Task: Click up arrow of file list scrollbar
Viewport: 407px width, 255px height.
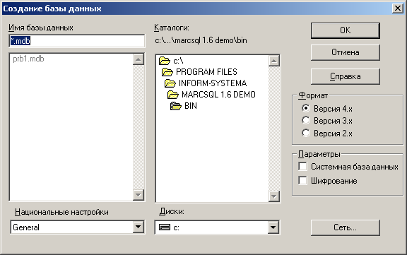Action: click(x=138, y=59)
